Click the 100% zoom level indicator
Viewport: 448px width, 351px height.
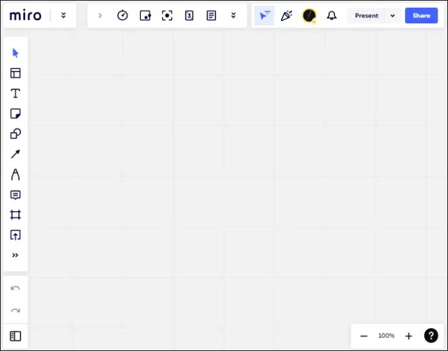386,336
